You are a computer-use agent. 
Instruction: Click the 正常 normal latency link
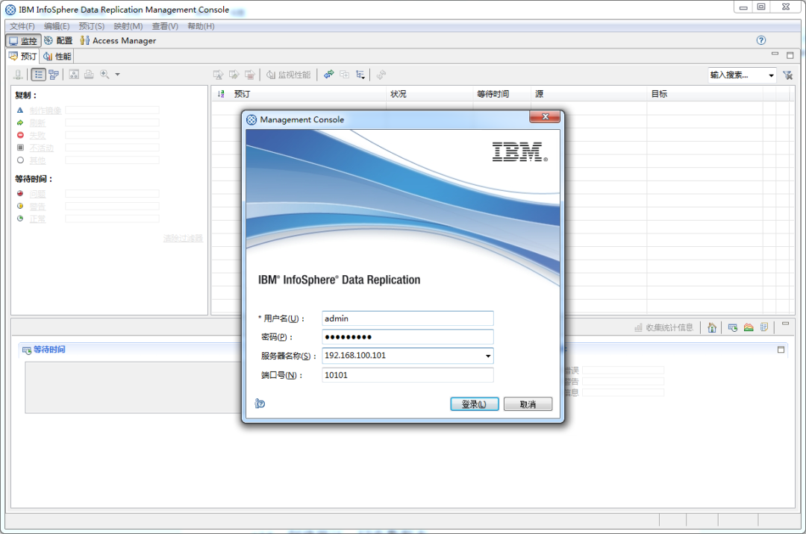coord(37,219)
